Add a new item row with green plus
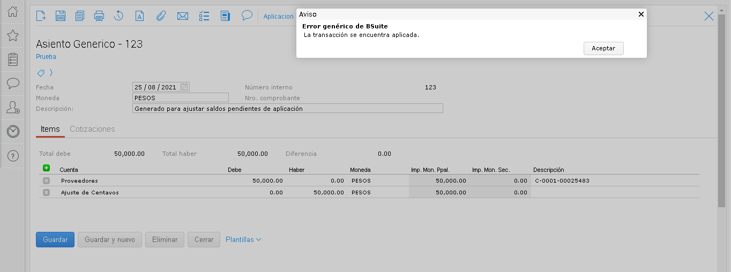This screenshot has height=272, width=731. pyautogui.click(x=46, y=168)
